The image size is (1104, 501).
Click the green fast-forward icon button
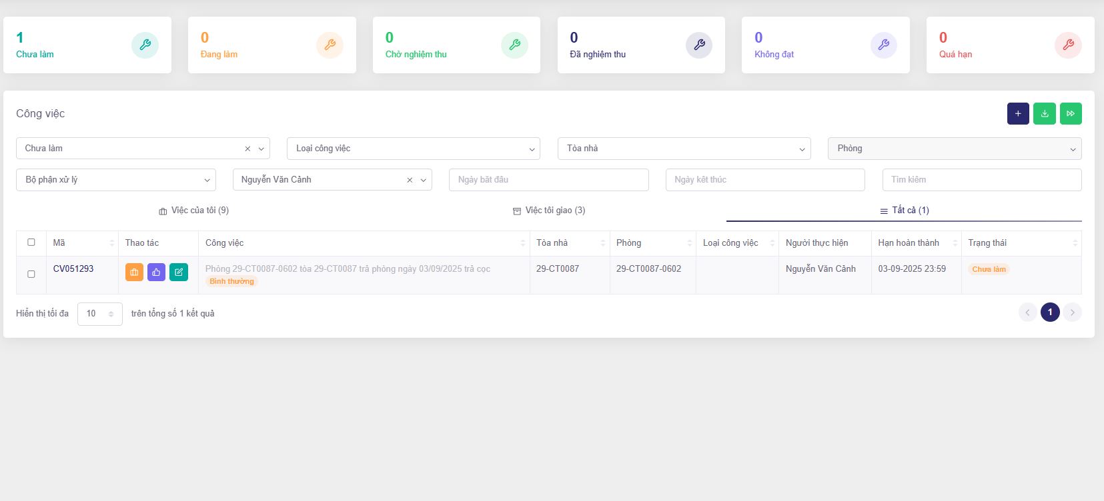click(1071, 114)
